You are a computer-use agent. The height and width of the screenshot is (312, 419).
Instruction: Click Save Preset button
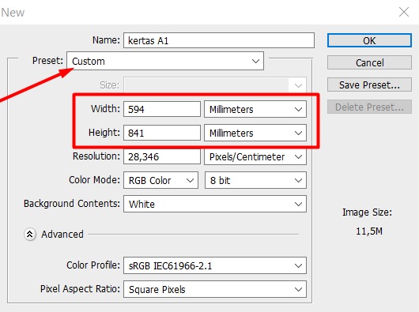pyautogui.click(x=369, y=85)
